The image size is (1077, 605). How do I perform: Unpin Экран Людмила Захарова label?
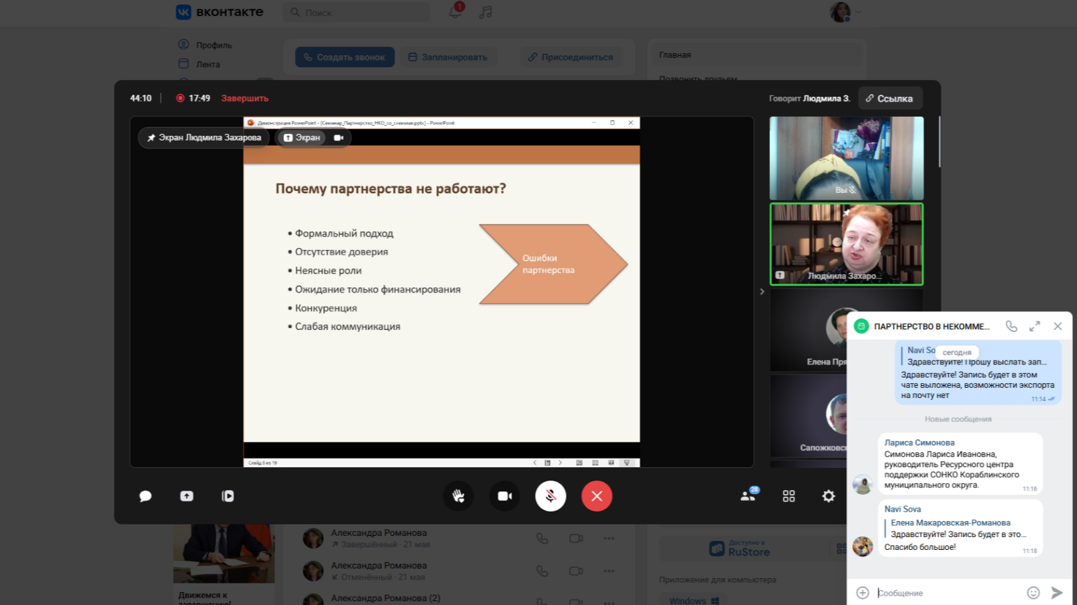click(204, 137)
